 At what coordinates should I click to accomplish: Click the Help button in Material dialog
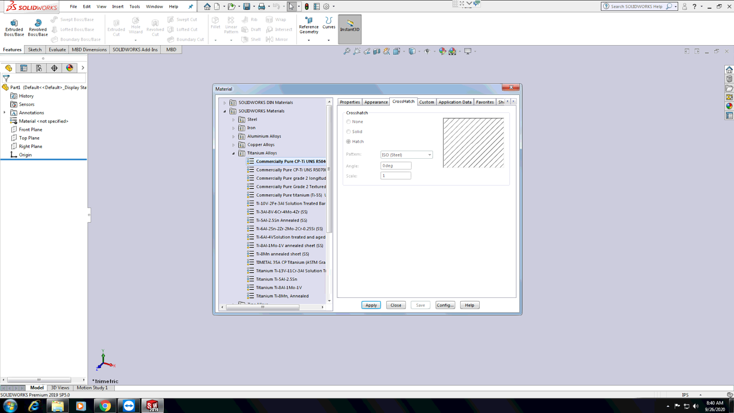(x=470, y=305)
